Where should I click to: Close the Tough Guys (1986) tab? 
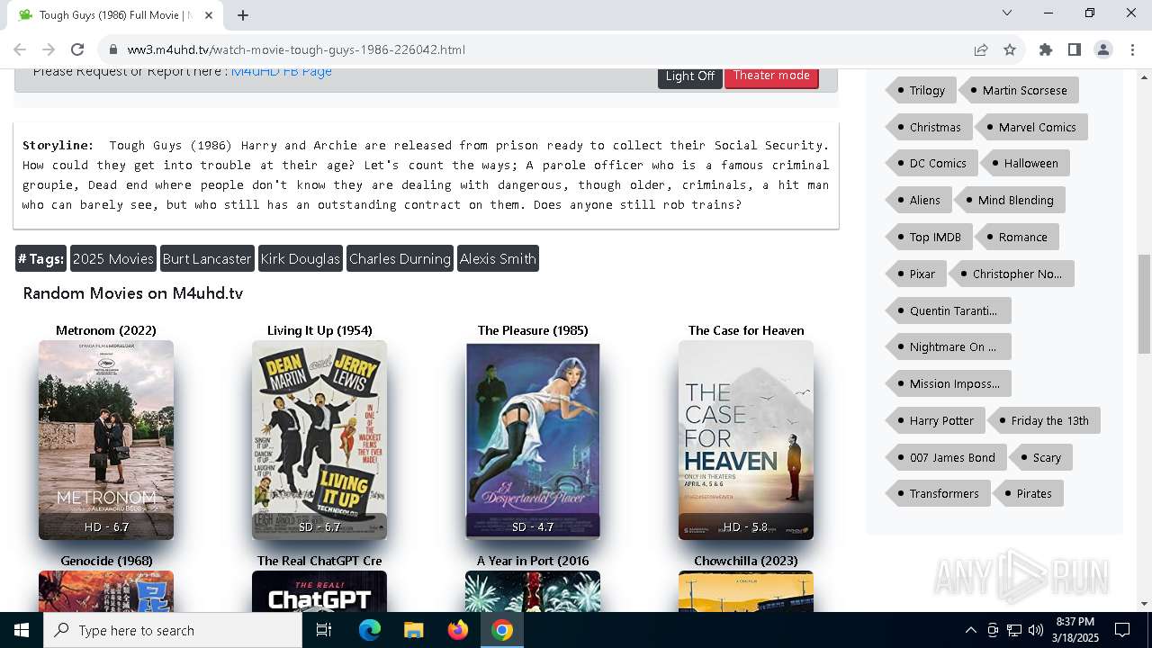click(x=210, y=14)
